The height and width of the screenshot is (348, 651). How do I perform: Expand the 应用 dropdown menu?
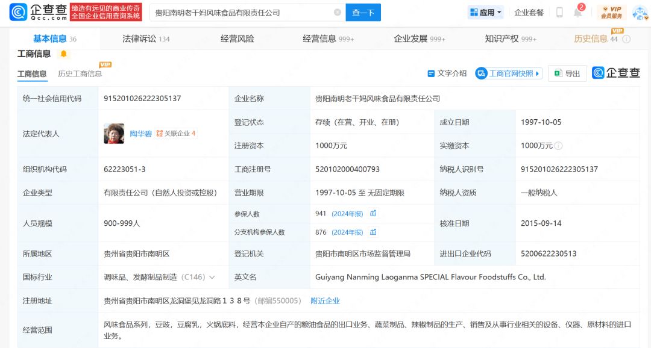tap(486, 13)
